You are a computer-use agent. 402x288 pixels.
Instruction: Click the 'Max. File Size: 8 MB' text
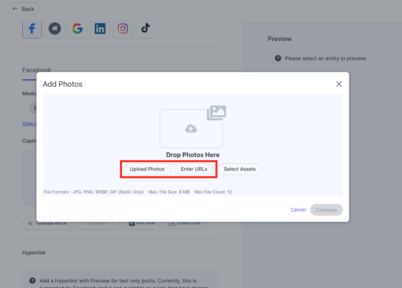[169, 192]
